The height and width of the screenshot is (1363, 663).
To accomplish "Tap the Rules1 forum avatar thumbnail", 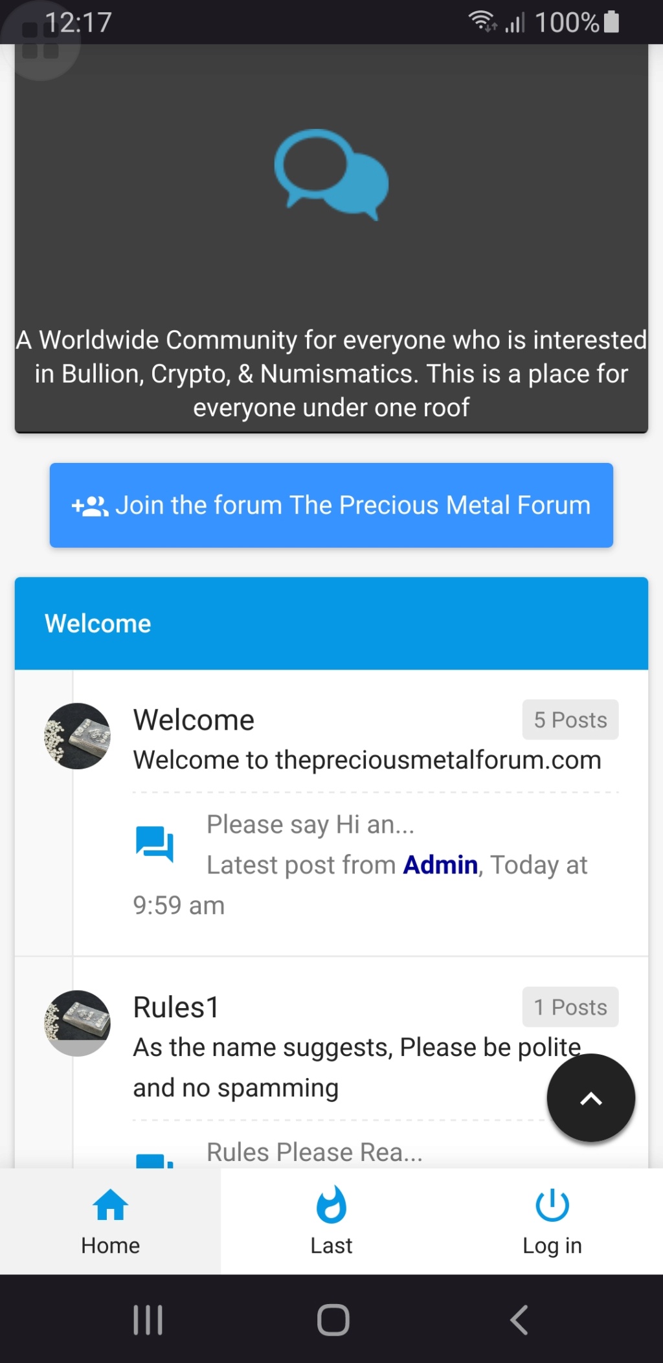I will pyautogui.click(x=77, y=1023).
